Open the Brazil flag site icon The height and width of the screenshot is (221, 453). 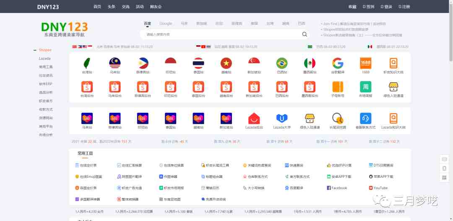tap(282, 63)
